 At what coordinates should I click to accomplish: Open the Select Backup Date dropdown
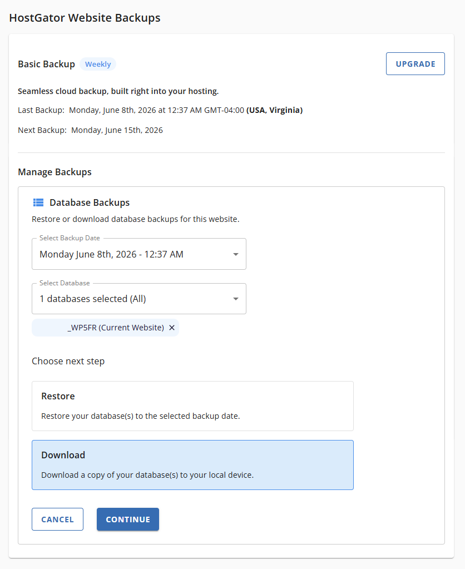[x=139, y=254]
